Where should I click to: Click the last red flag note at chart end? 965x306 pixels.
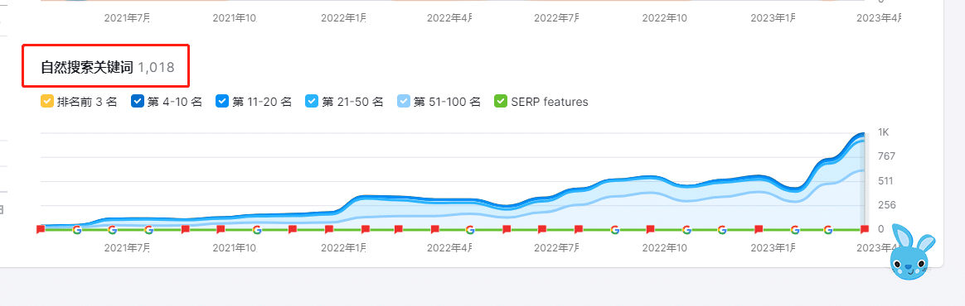point(865,229)
